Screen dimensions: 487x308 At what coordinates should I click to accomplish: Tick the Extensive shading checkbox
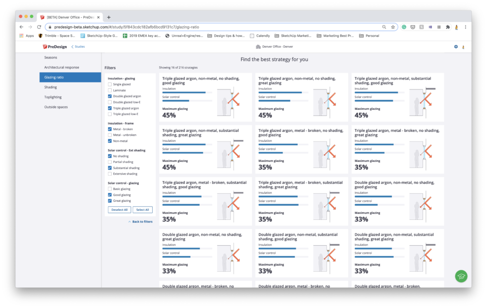point(110,174)
